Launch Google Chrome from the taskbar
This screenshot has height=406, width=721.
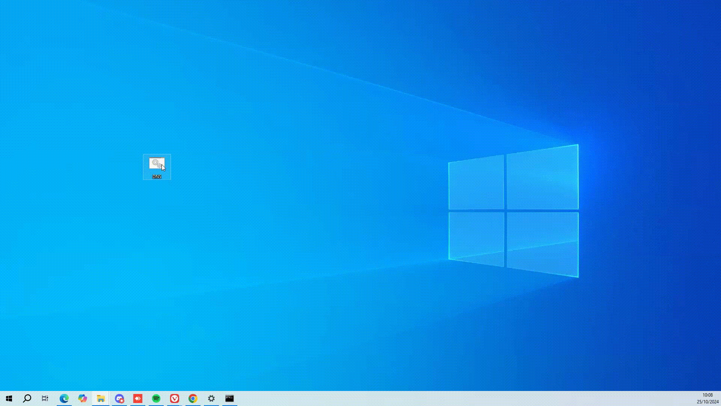click(193, 398)
